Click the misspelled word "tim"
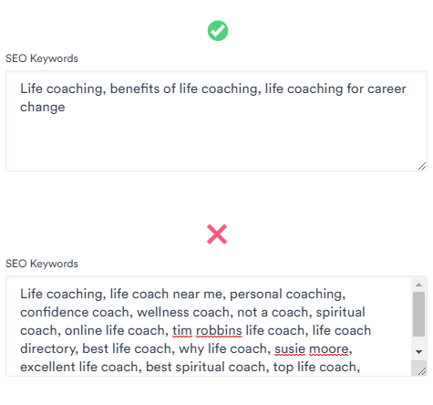This screenshot has height=405, width=433. pos(182,330)
